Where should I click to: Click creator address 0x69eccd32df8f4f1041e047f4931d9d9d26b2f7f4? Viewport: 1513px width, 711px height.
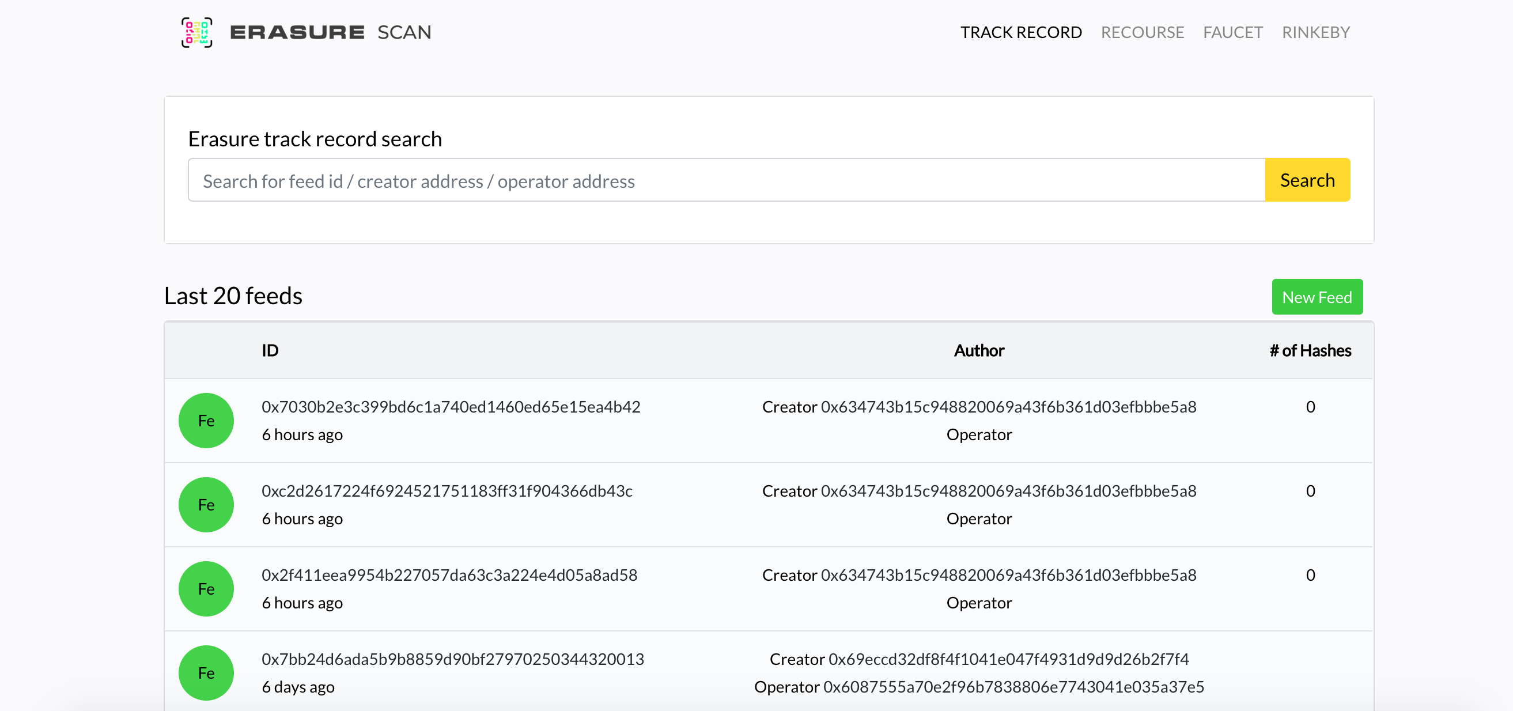coord(1008,659)
